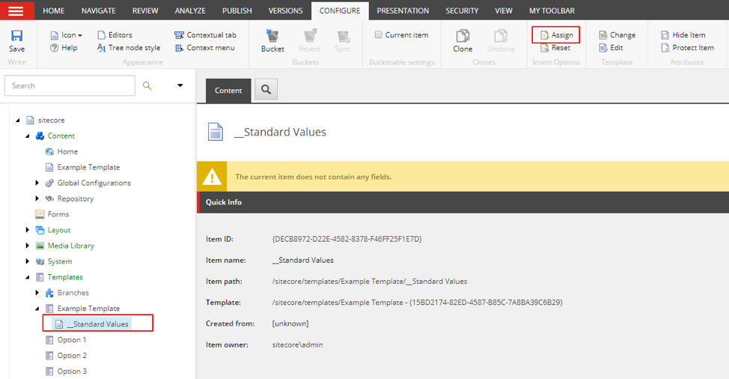729x379 pixels.
Task: Click into the Search input field
Action: click(x=70, y=85)
